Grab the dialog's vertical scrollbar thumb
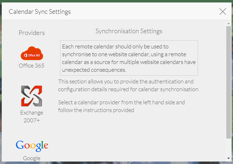 228,81
